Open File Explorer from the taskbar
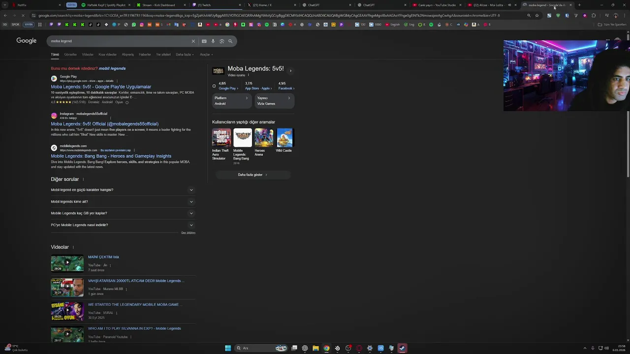630x354 pixels. pos(315,348)
